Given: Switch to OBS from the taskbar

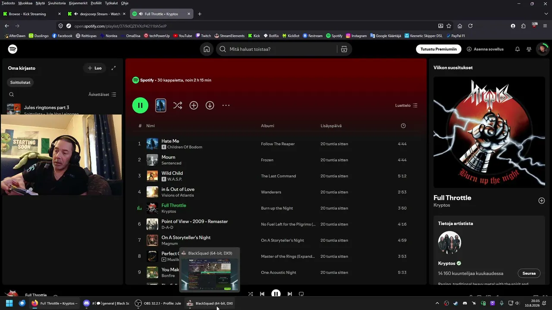Looking at the screenshot, I should [x=158, y=303].
